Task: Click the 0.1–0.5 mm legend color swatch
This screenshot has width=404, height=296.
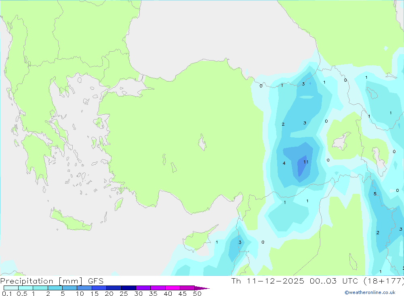Action: (x=11, y=288)
